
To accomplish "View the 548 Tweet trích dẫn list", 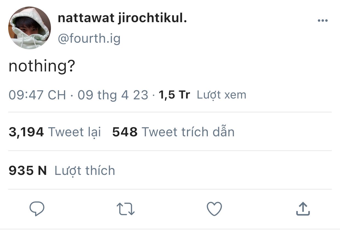I will [174, 132].
